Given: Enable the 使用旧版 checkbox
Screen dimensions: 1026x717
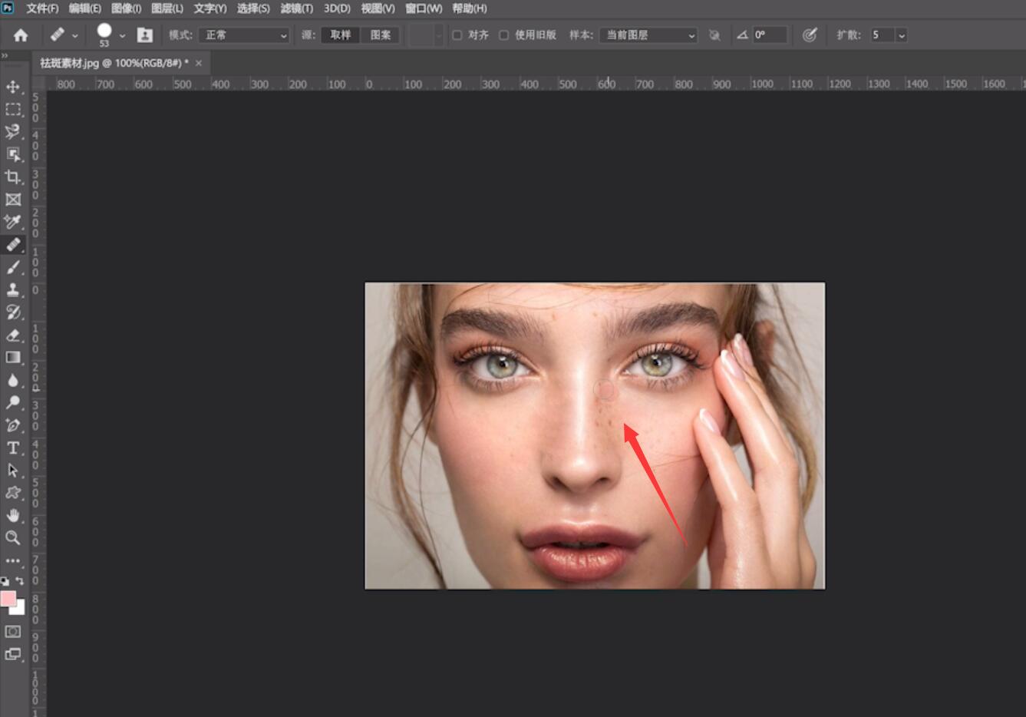Looking at the screenshot, I should (x=504, y=35).
